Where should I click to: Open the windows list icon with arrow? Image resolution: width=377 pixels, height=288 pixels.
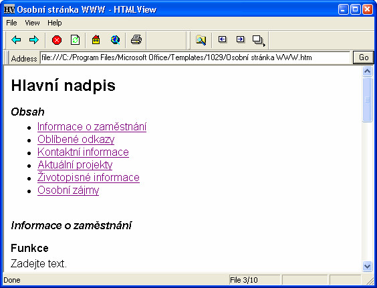click(x=259, y=40)
